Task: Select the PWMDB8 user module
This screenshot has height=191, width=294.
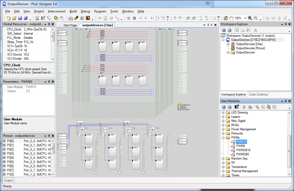Action: coord(243,154)
